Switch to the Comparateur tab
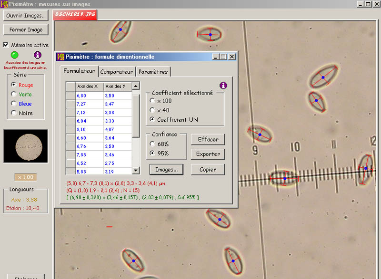The height and width of the screenshot is (279, 381). [117, 72]
